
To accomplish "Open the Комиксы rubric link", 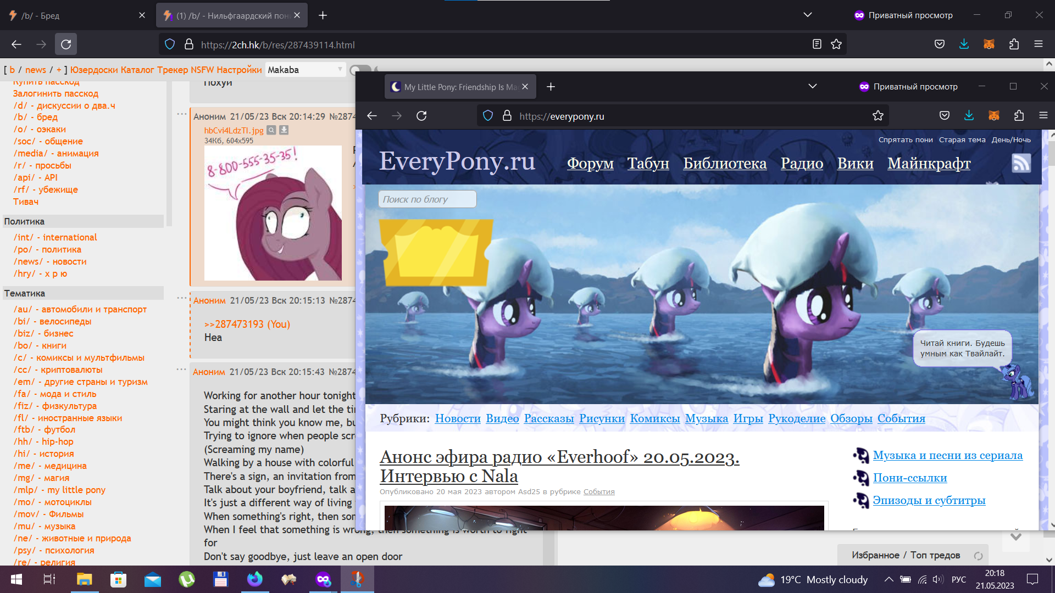I will pos(655,418).
